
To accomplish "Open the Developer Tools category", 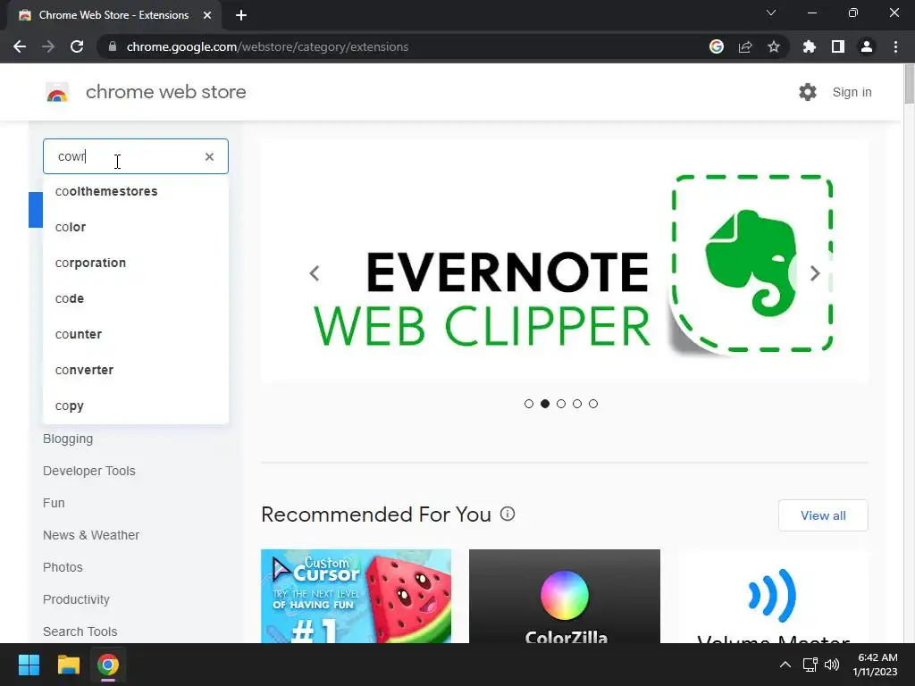I will click(x=88, y=471).
